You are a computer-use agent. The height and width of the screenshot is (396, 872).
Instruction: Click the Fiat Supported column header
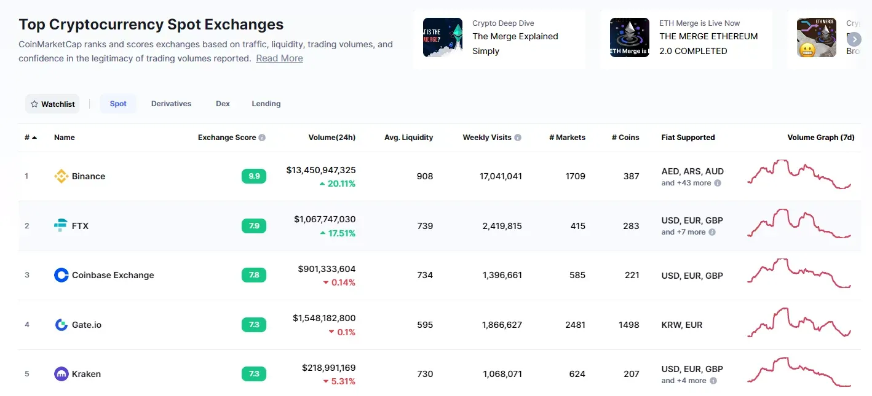click(688, 138)
